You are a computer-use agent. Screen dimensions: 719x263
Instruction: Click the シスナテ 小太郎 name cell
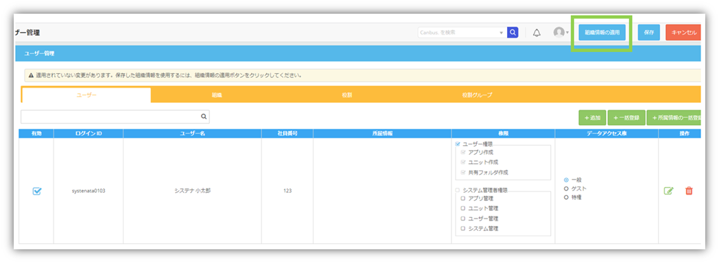[193, 190]
